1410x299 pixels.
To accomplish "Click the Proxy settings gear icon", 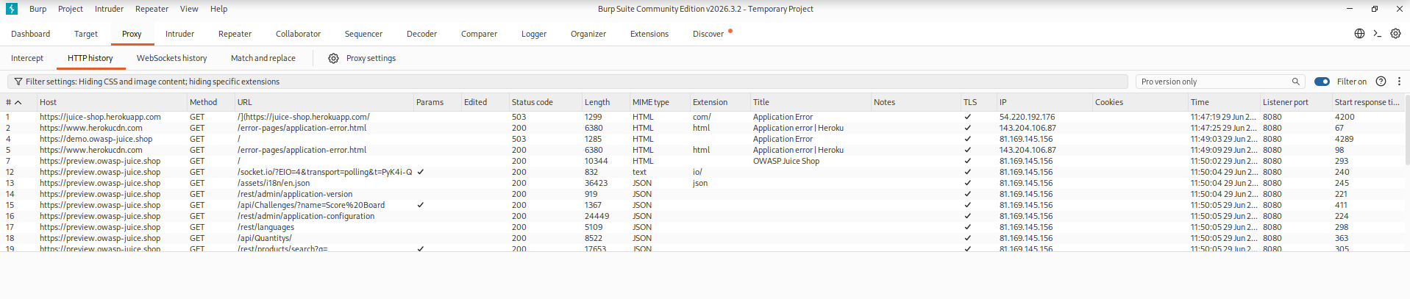I will (x=333, y=58).
